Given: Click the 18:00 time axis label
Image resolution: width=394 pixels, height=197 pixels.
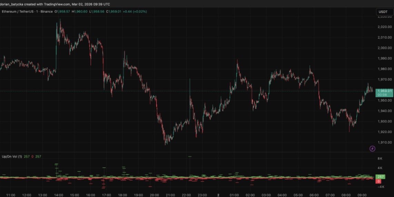Looking at the screenshot, I should click(122, 195).
